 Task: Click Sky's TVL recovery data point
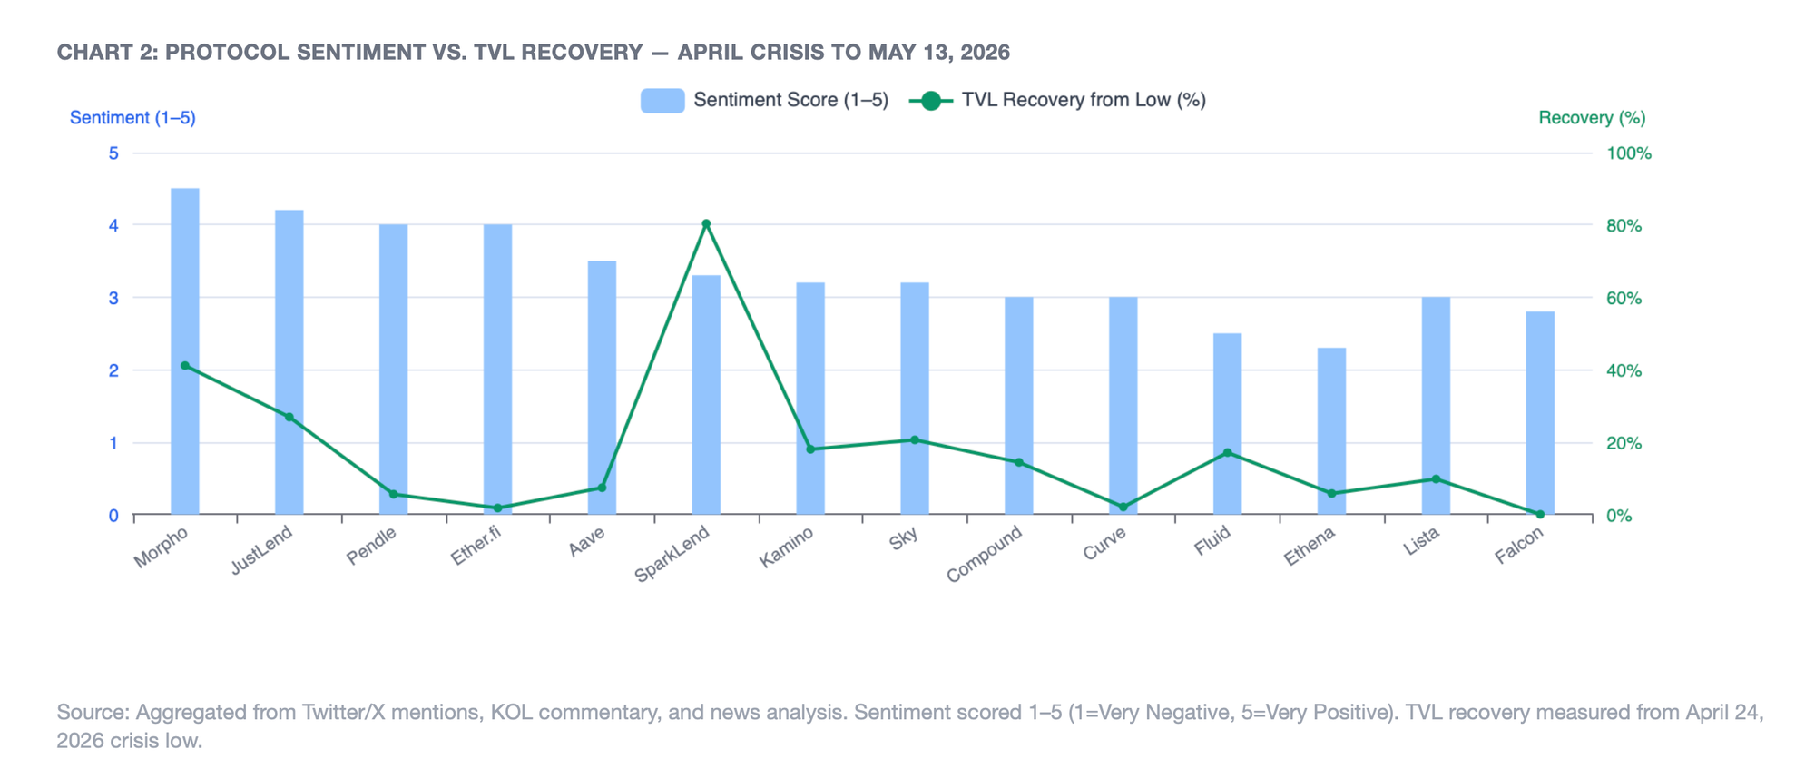(915, 440)
